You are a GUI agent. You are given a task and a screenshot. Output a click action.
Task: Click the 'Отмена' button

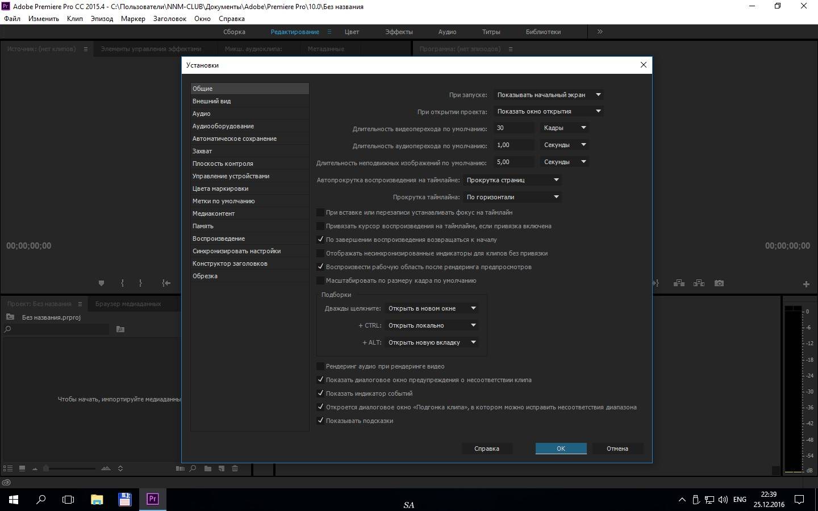coord(617,449)
